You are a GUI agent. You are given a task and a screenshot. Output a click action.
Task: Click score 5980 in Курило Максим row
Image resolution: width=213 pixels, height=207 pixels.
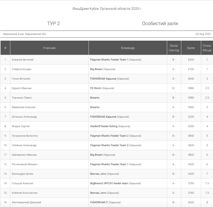tap(191, 88)
